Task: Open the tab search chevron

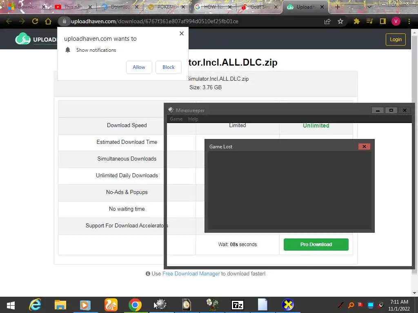Action: [x=369, y=7]
